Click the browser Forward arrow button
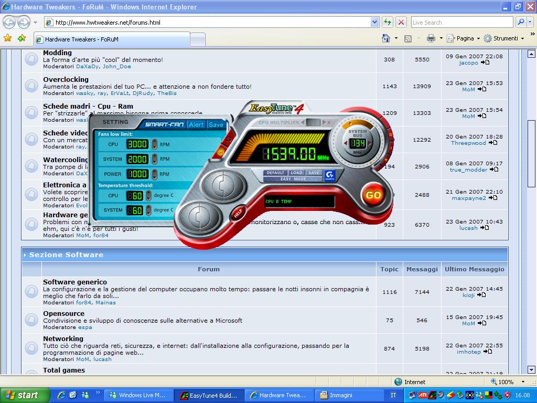This screenshot has width=537, height=403. point(24,23)
